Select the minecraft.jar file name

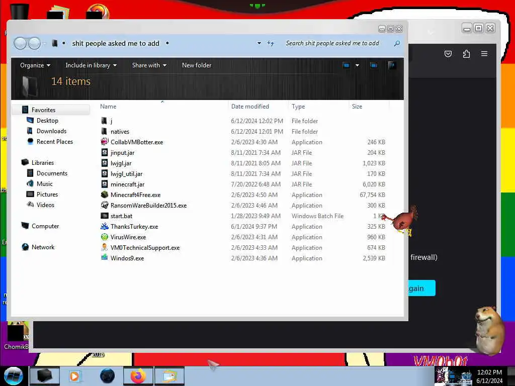click(x=127, y=184)
